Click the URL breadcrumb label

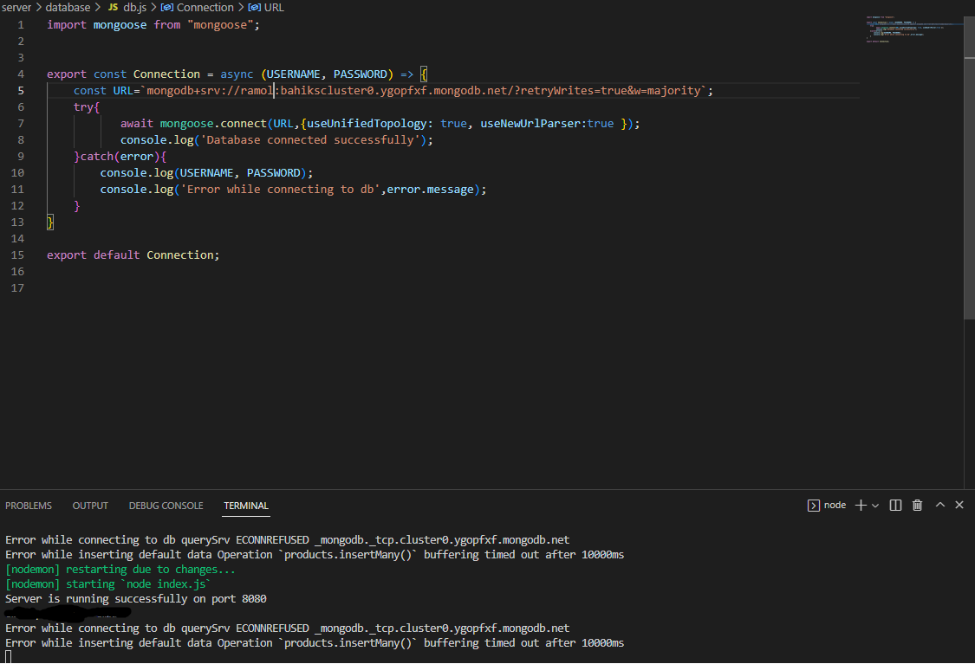(x=274, y=7)
